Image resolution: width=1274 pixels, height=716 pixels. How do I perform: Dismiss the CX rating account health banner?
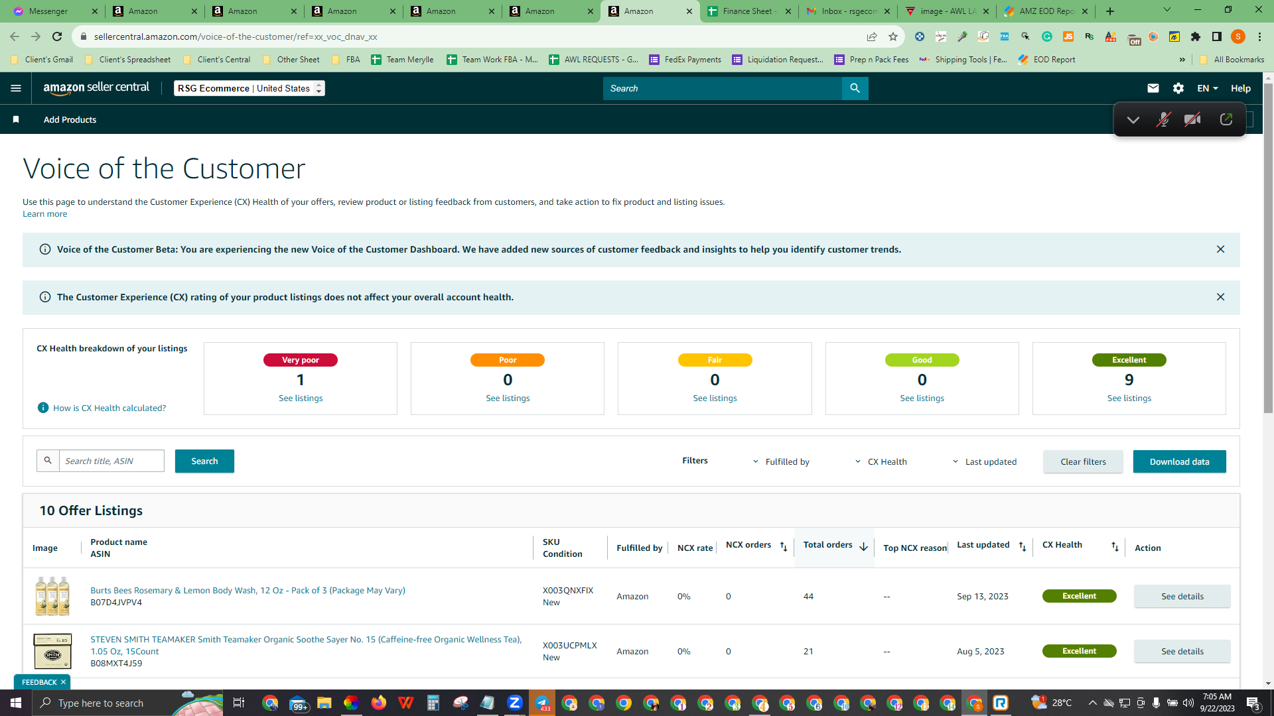1220,297
